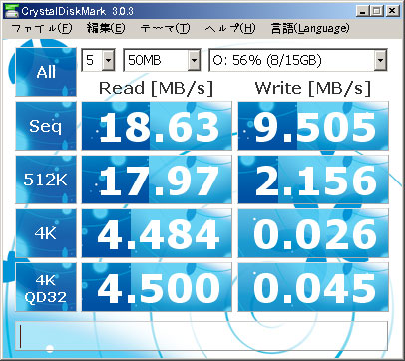This screenshot has width=405, height=361.
Task: Open the 編集(E) menu
Action: [x=106, y=28]
